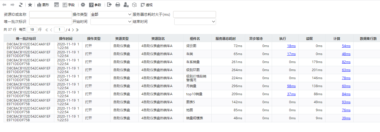The height and width of the screenshot is (132, 380).
Task: Open the 54ms calculation link for 词云图
Action: pyautogui.click(x=346, y=46)
